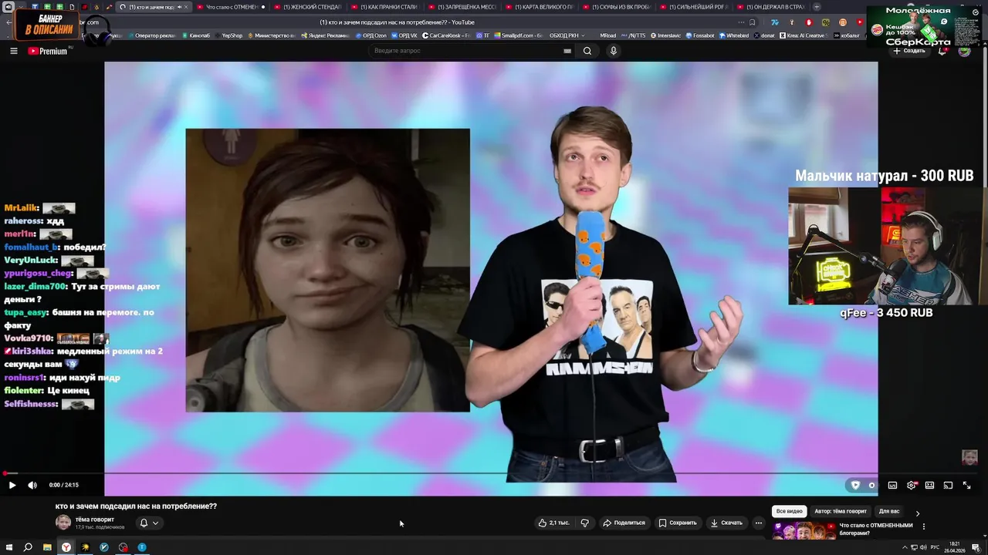Like the video with 2,1 тыс.
This screenshot has width=988, height=555.
point(553,523)
